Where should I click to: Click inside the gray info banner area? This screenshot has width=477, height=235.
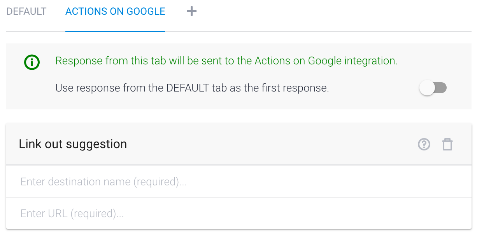point(239,76)
